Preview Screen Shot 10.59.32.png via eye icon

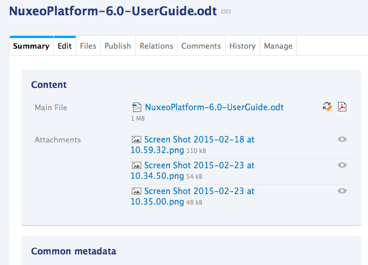coord(342,139)
